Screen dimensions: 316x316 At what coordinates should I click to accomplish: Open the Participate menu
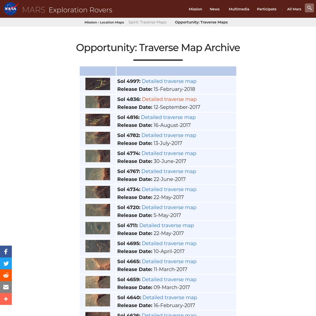266,9
